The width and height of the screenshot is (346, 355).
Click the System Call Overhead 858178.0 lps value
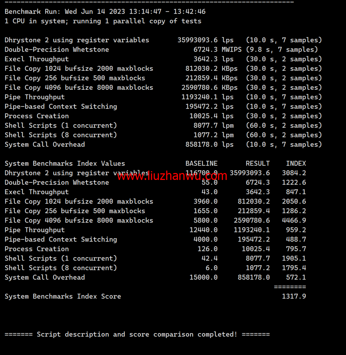[209, 145]
